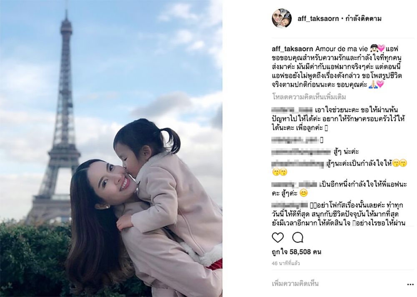This screenshot has height=297, width=417.
Task: Click the เพิ่มความคิดเห็น add comment field
Action: tap(295, 284)
